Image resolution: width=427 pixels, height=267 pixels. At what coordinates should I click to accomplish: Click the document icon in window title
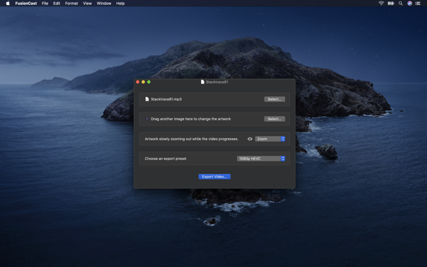203,82
